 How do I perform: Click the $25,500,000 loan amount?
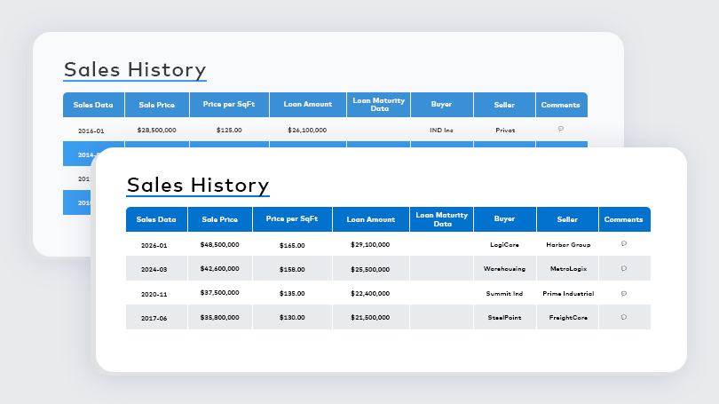[370, 269]
